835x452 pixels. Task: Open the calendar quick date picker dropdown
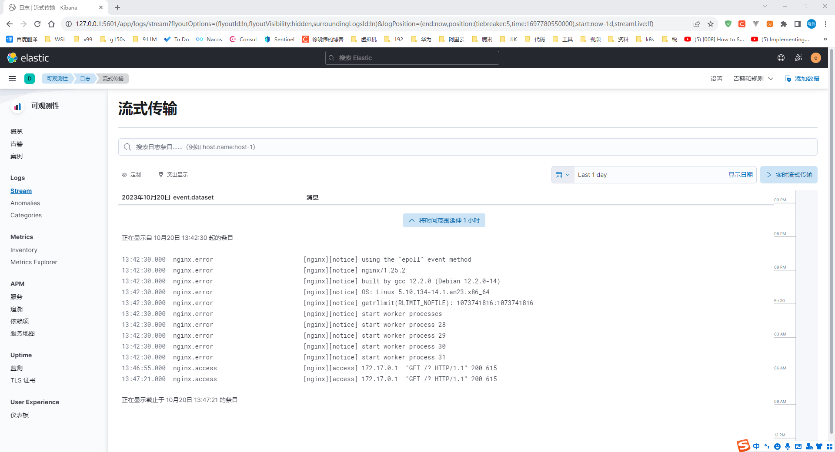[x=562, y=175]
